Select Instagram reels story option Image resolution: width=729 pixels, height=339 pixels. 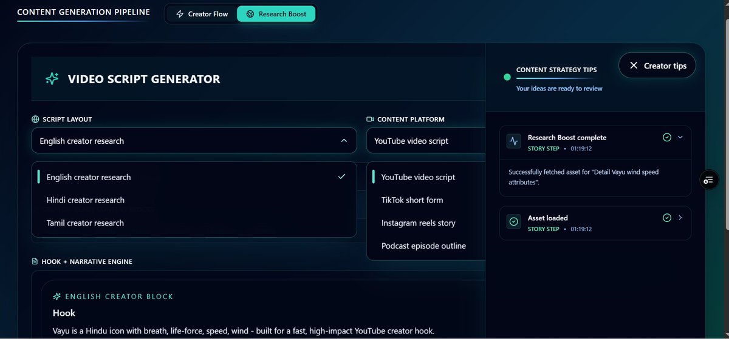coord(428,223)
